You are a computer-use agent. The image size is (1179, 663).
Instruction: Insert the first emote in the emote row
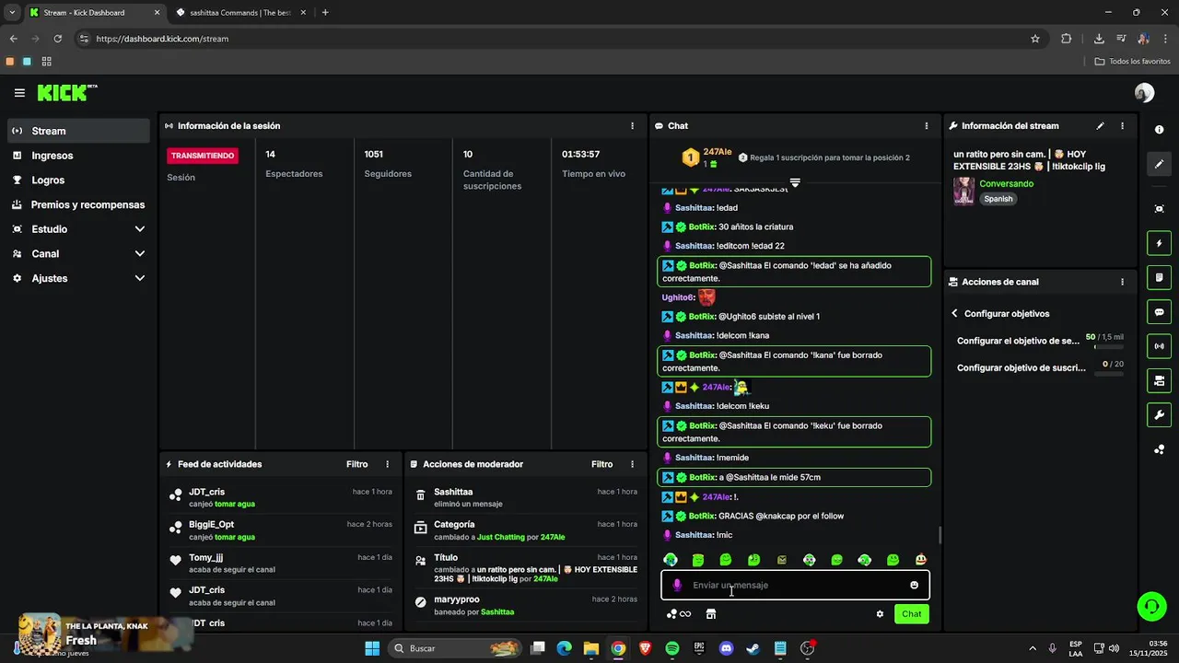click(x=671, y=560)
